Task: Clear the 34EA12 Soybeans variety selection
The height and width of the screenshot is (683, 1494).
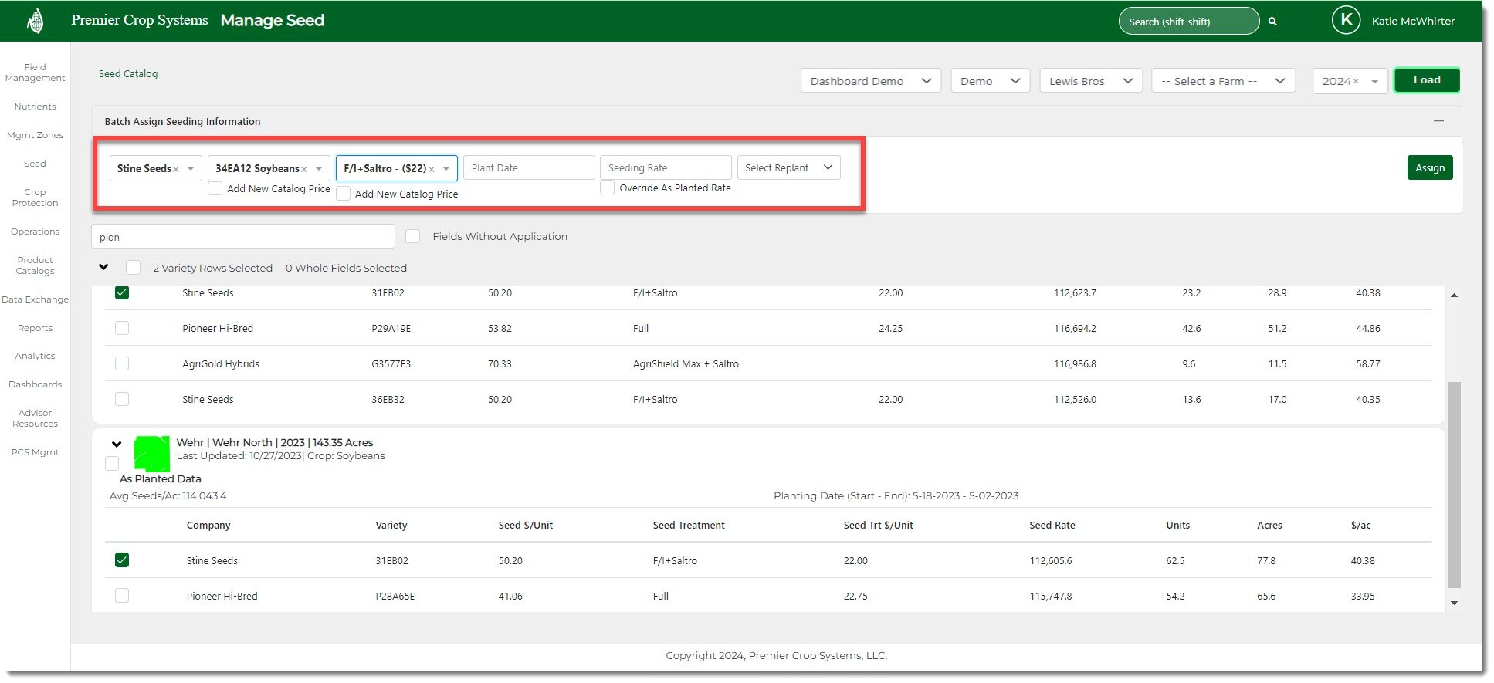Action: click(304, 169)
